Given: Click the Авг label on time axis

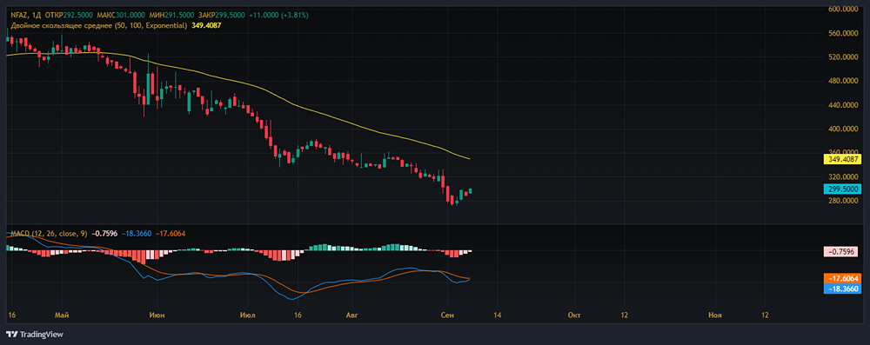Looking at the screenshot, I should coord(351,315).
